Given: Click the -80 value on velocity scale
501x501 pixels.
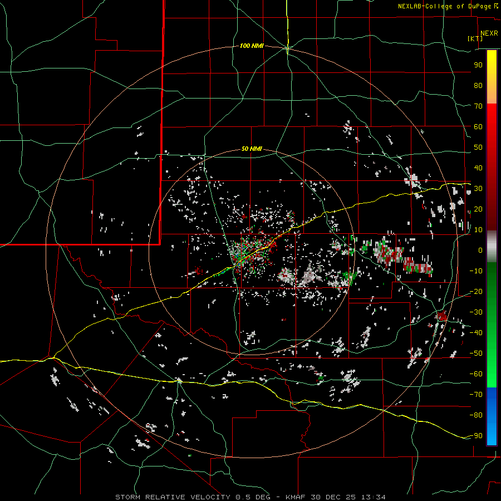Looking at the screenshot, I should click(x=476, y=415).
